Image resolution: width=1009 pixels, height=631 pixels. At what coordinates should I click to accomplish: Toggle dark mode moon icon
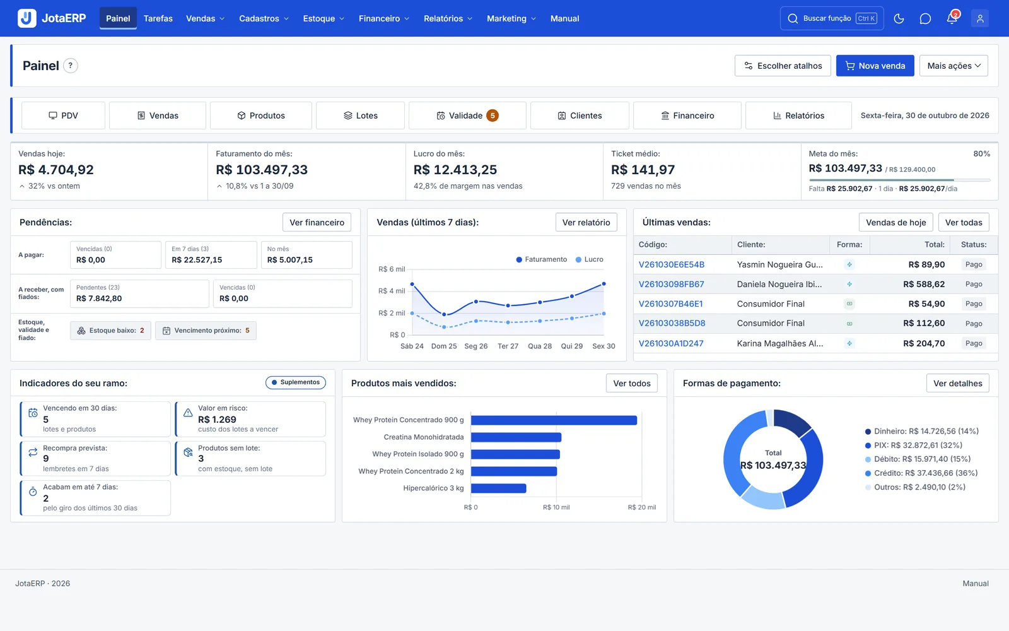(x=899, y=19)
